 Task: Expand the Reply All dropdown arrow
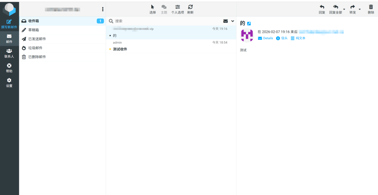click(x=344, y=9)
